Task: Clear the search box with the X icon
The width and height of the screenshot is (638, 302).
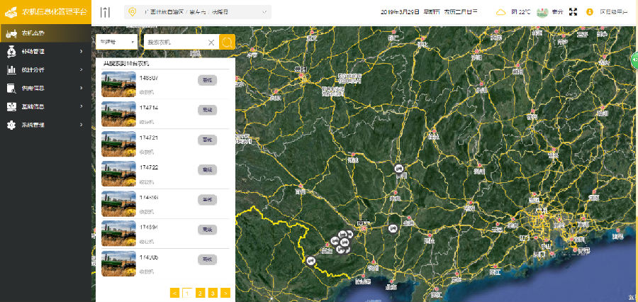Action: click(x=211, y=43)
